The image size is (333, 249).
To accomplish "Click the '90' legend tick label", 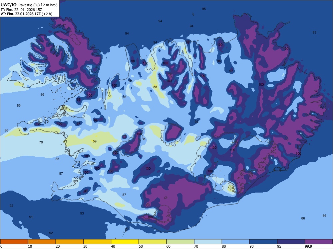I will (251, 246).
